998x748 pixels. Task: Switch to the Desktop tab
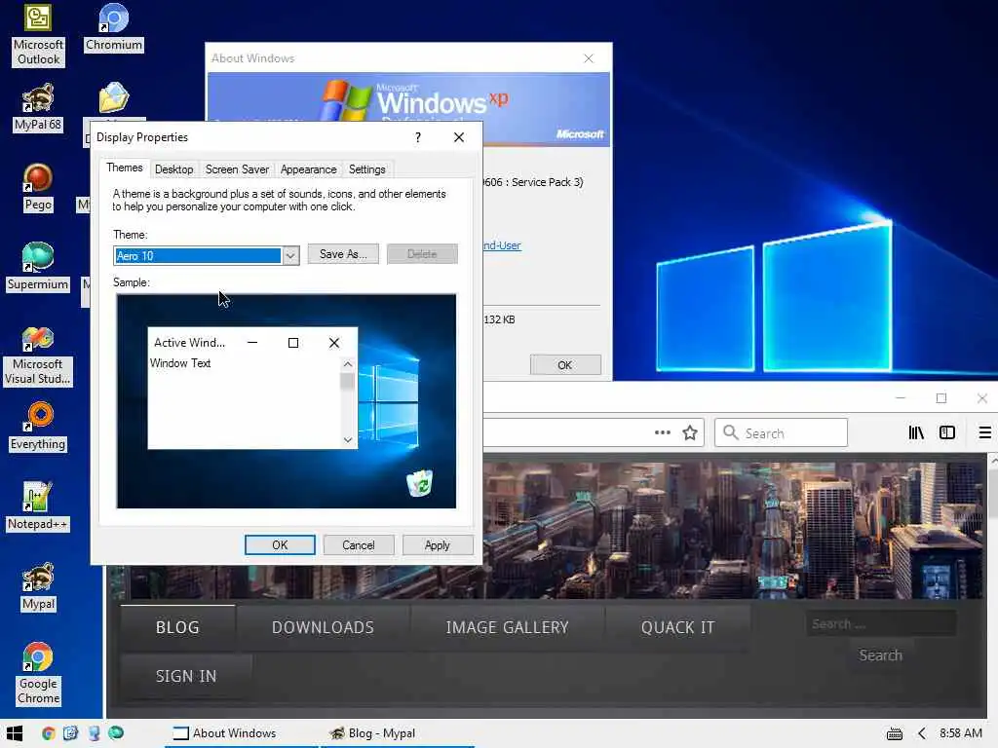tap(173, 169)
